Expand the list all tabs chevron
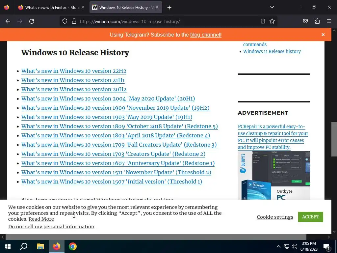 [272, 7]
